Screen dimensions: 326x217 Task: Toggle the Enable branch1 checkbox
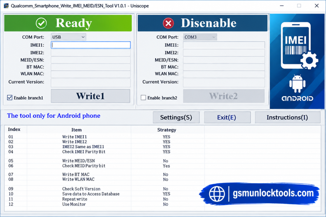tap(10, 98)
